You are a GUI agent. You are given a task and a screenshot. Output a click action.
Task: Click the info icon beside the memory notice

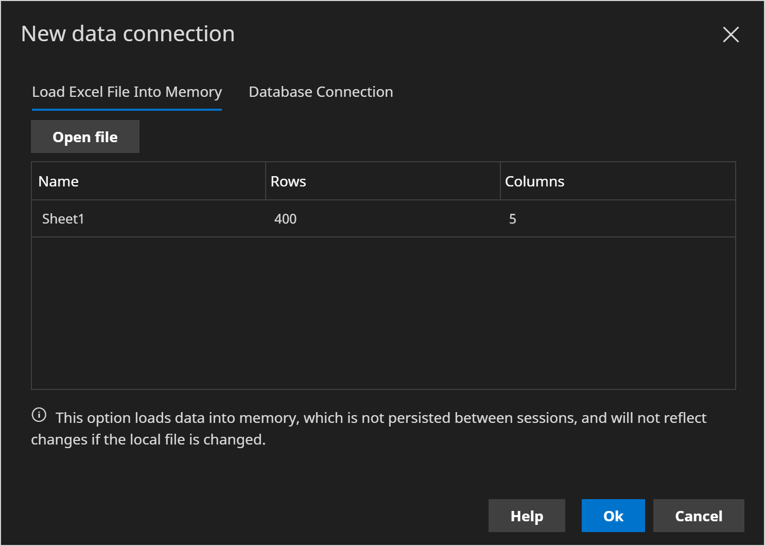(39, 415)
